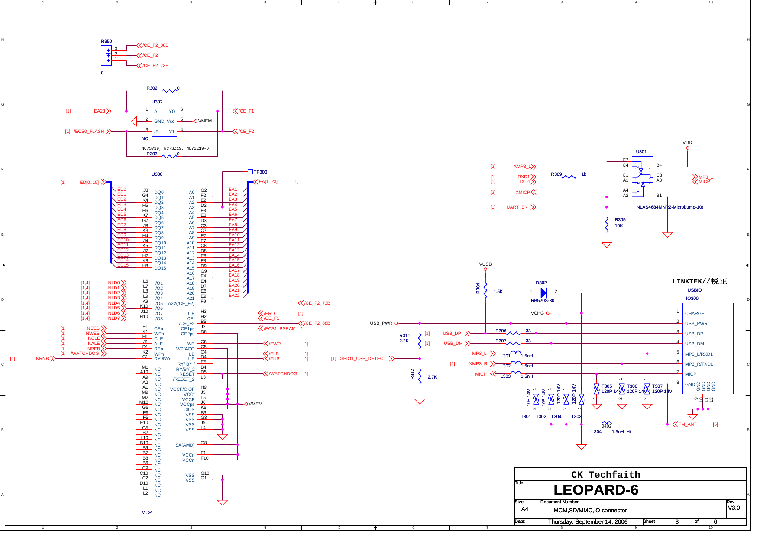Image resolution: width=760 pixels, height=537 pixels.
Task: Click the ground symbol below R305
Action: coord(606,244)
